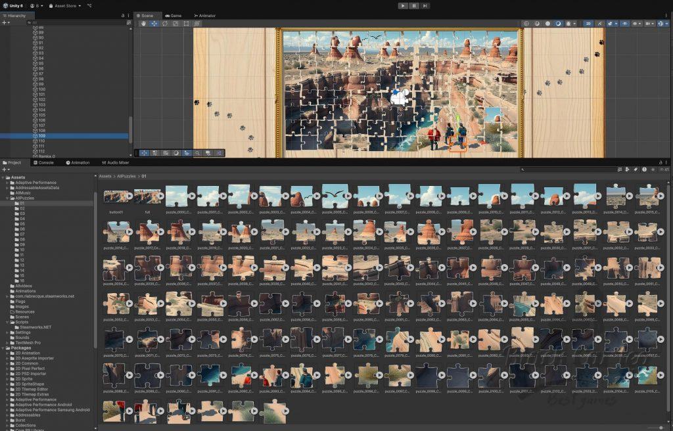Viewport: 673px width, 431px height.
Task: Open the account dropdown in top bar
Action: pos(37,6)
